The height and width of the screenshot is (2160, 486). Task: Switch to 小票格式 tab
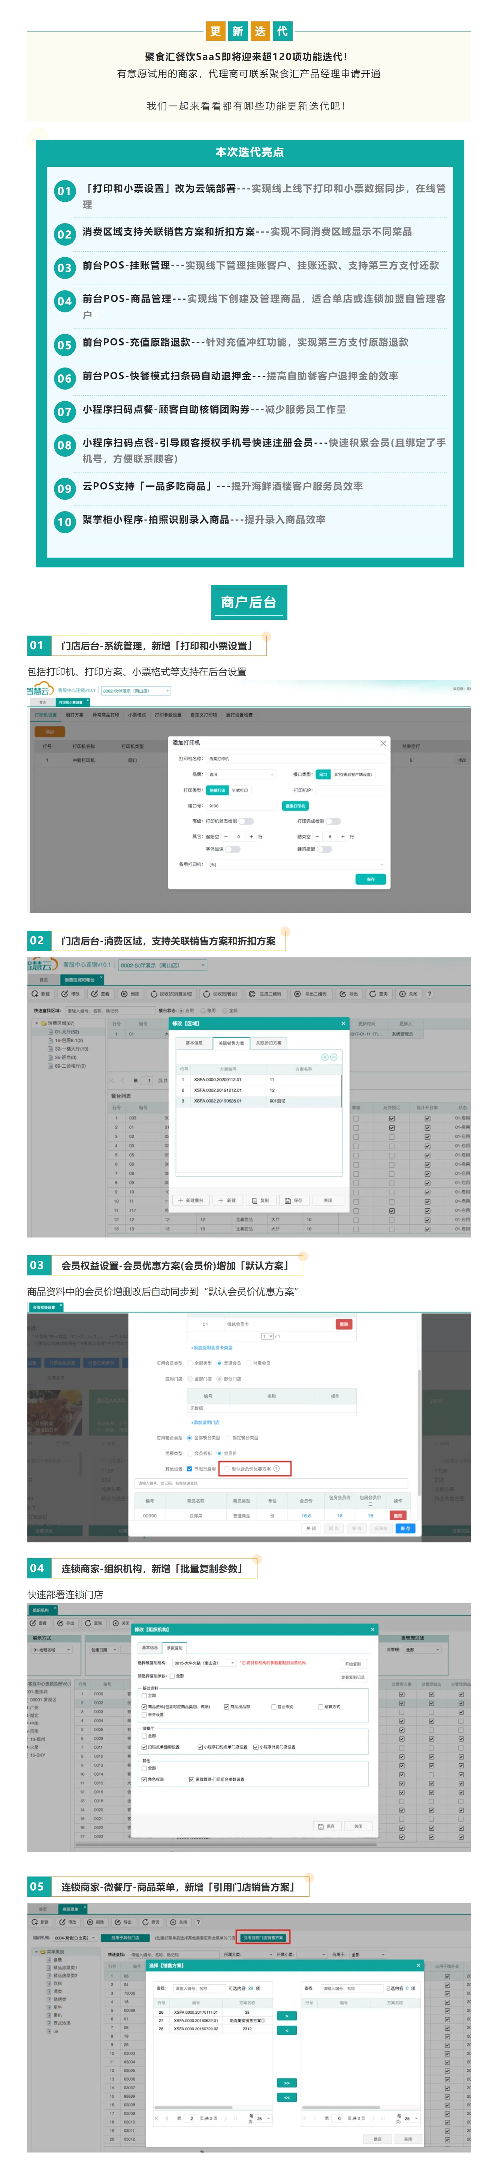pos(137,715)
